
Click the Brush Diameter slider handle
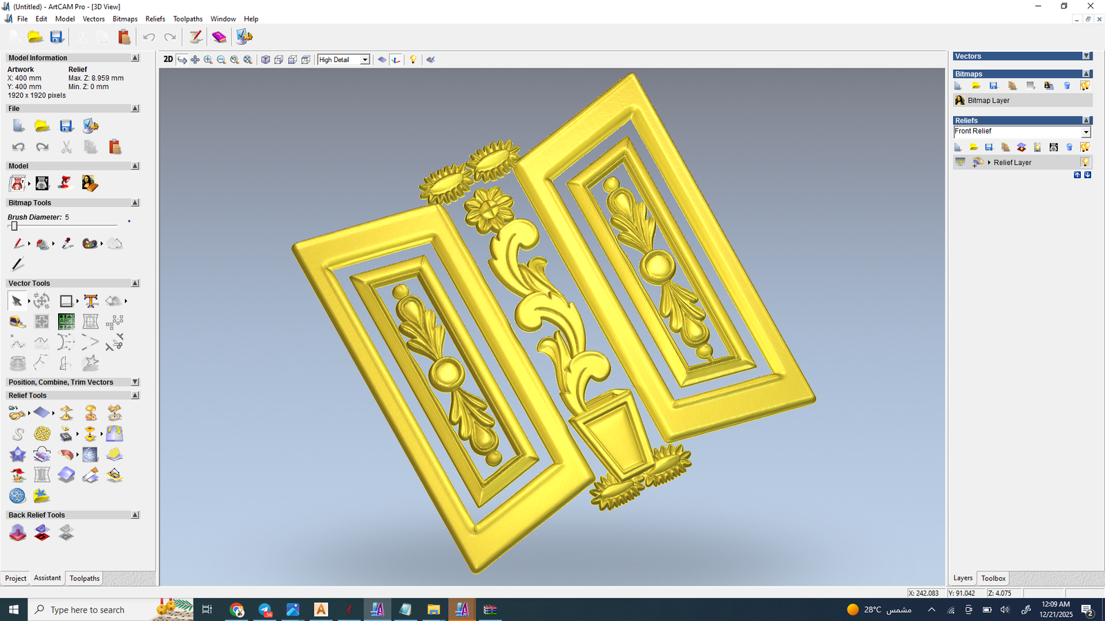pos(14,226)
